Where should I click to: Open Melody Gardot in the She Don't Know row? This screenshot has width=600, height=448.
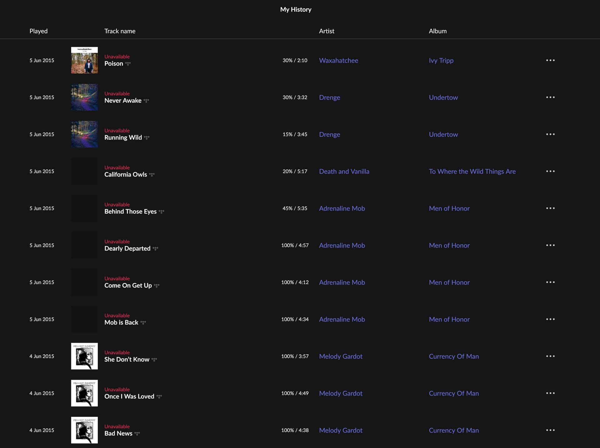(x=341, y=357)
